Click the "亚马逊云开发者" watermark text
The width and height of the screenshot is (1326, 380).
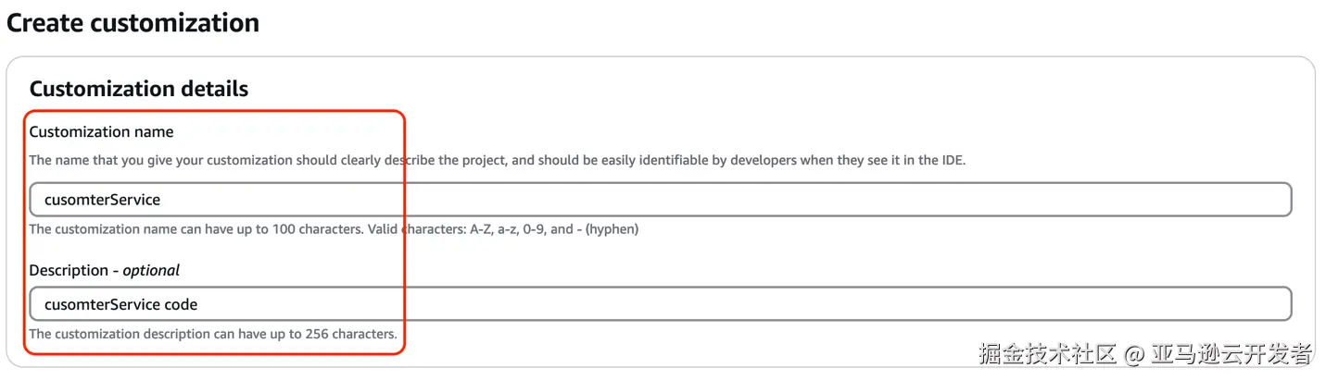(x=1231, y=354)
